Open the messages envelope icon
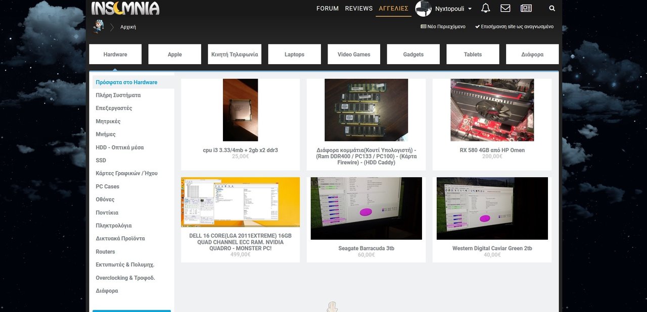 [x=505, y=8]
